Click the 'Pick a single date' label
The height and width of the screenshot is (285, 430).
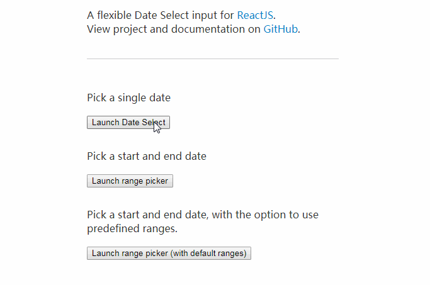[128, 98]
